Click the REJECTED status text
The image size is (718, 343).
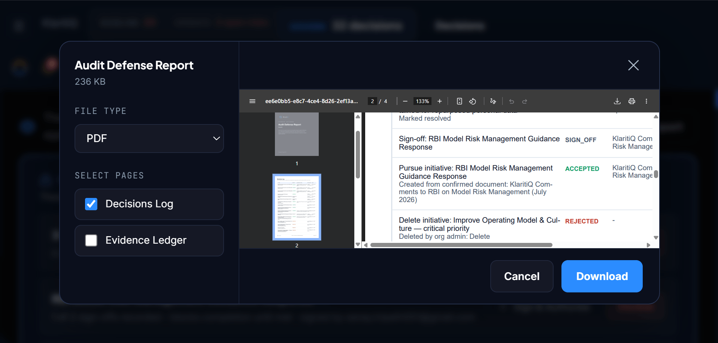582,221
